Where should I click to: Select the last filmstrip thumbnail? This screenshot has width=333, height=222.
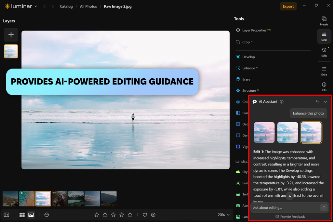109,199
